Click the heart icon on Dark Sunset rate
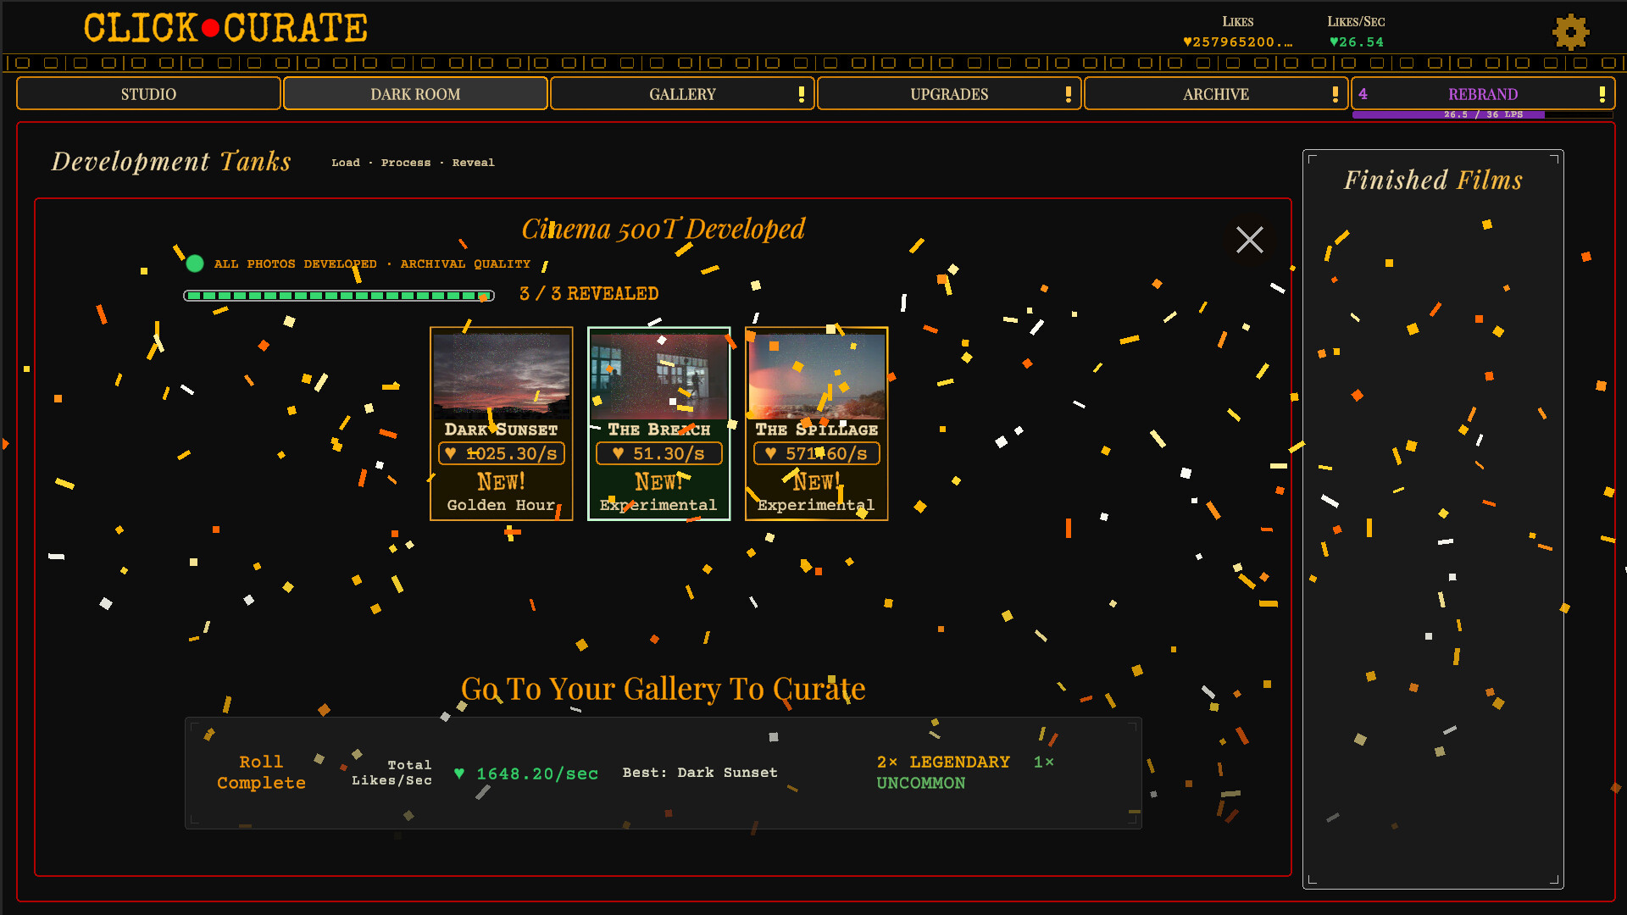This screenshot has height=915, width=1627. click(x=451, y=454)
